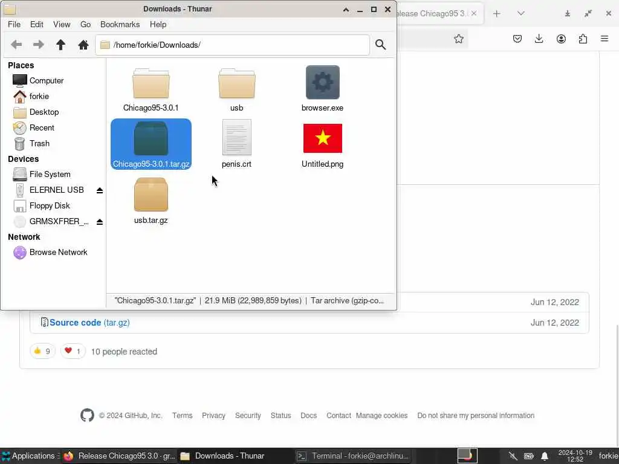This screenshot has width=619, height=464.
Task: Go forward with the Thunar forward arrow
Action: pos(38,45)
